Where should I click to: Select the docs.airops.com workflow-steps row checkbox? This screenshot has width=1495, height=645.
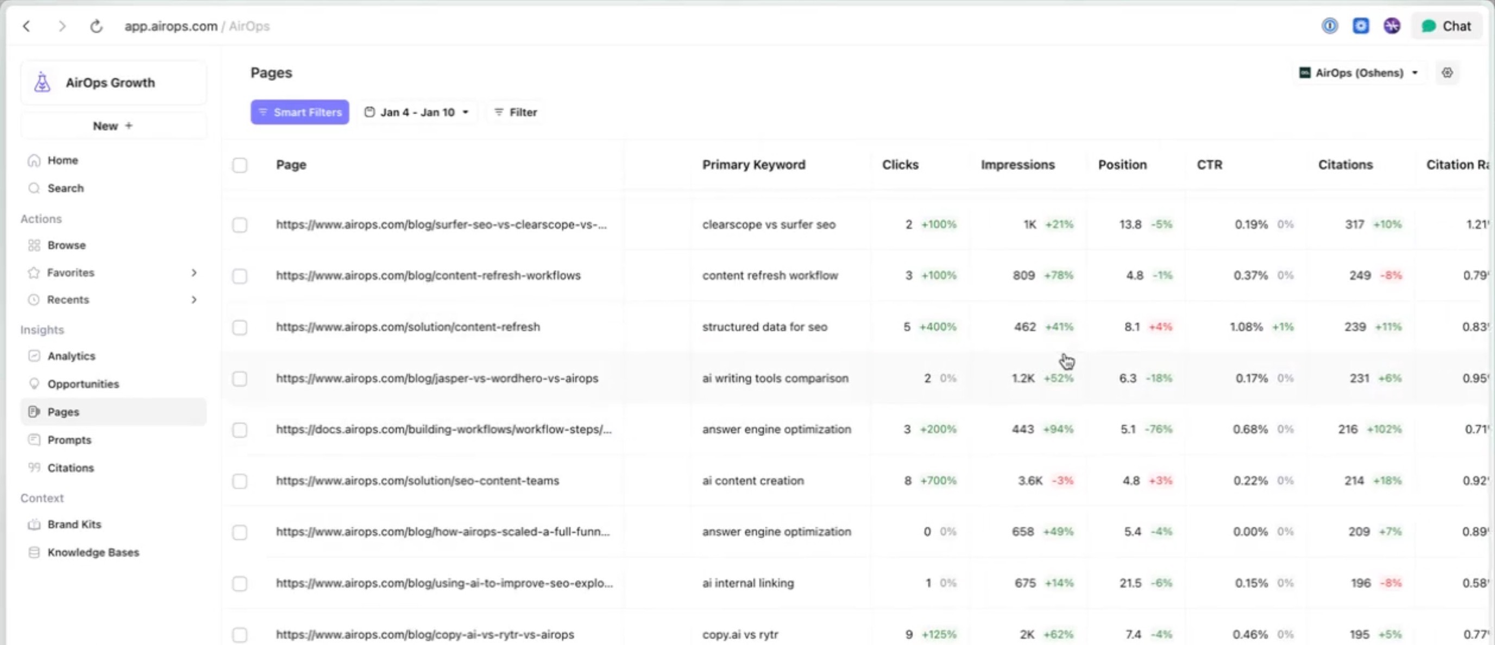[240, 429]
